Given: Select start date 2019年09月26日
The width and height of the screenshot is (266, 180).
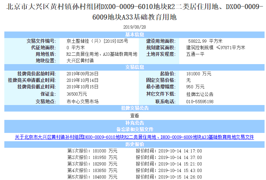Looking at the screenshot, I should [82, 74].
